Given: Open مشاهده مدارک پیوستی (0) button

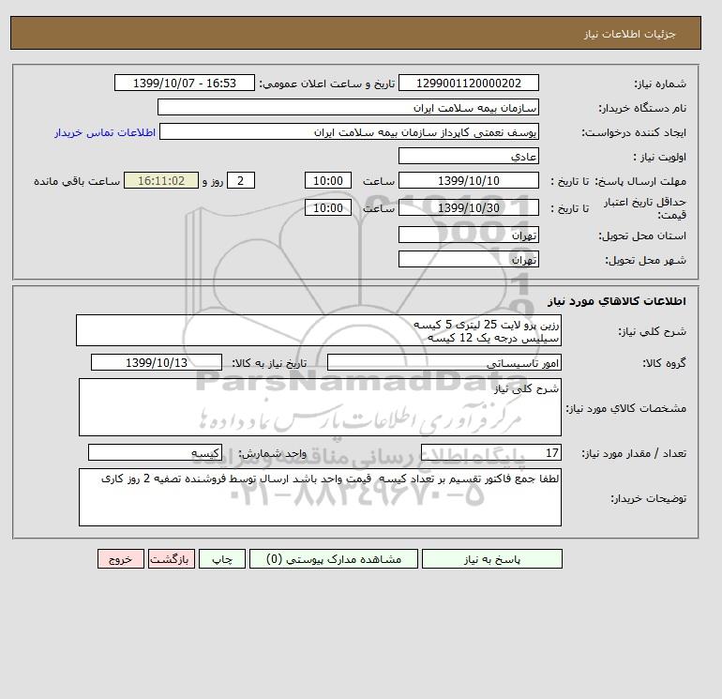Looking at the screenshot, I should [x=334, y=559].
